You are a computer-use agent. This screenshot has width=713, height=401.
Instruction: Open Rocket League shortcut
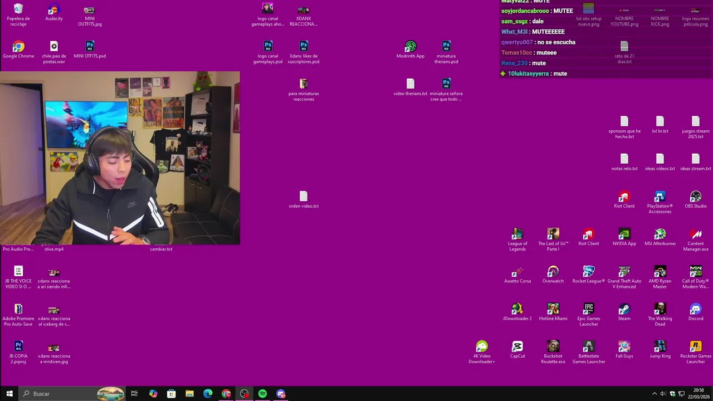(x=589, y=275)
